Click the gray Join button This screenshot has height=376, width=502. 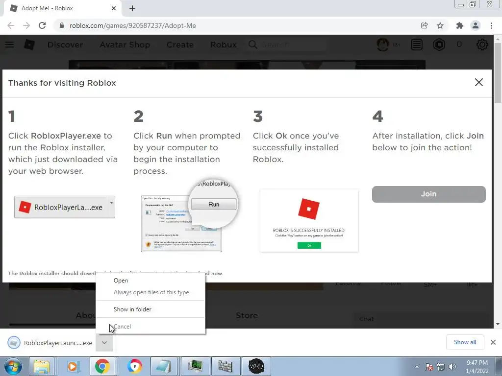coord(428,194)
